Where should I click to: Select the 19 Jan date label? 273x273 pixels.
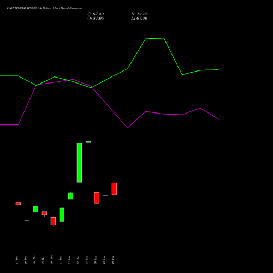coord(113,260)
